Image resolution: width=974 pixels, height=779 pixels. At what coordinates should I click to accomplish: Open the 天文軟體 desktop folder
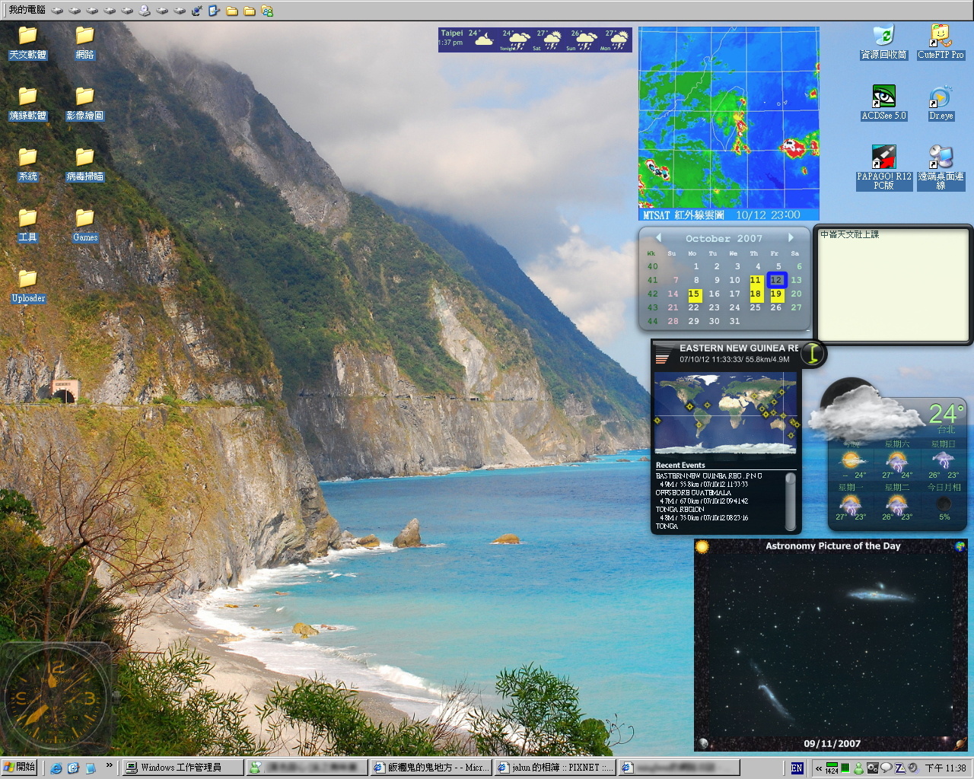coord(27,43)
